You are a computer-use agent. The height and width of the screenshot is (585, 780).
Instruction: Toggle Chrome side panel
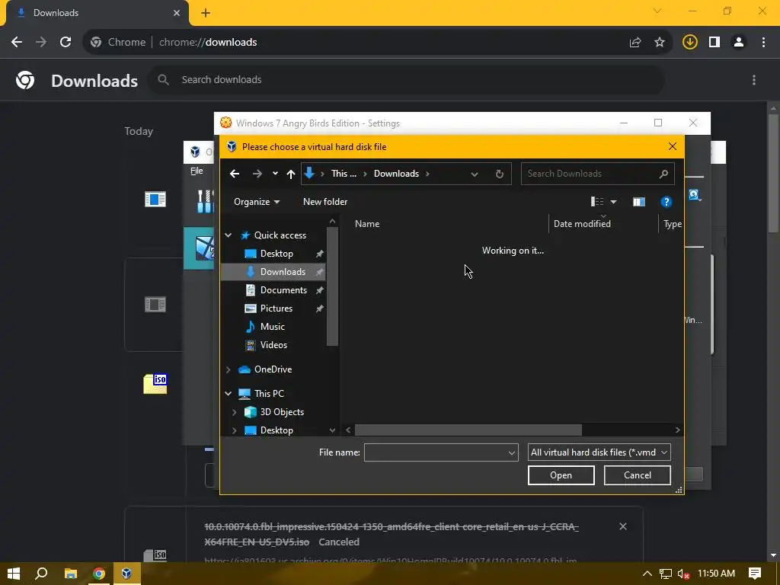pyautogui.click(x=714, y=43)
